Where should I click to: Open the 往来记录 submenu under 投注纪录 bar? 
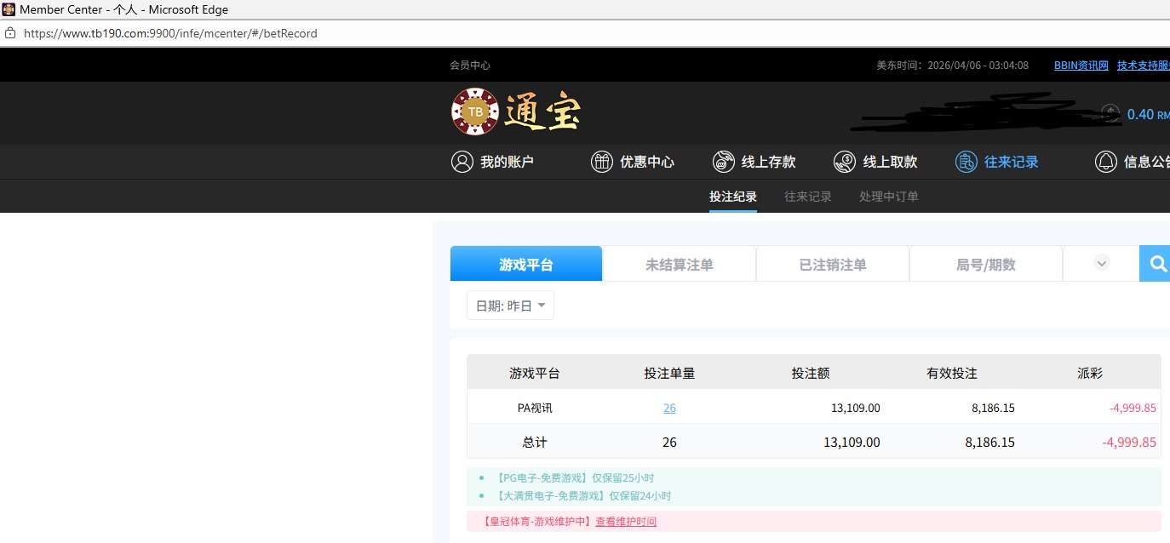[x=807, y=197]
